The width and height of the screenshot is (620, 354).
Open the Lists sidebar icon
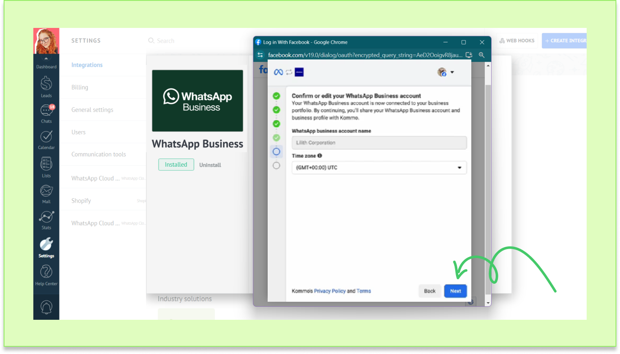46,164
